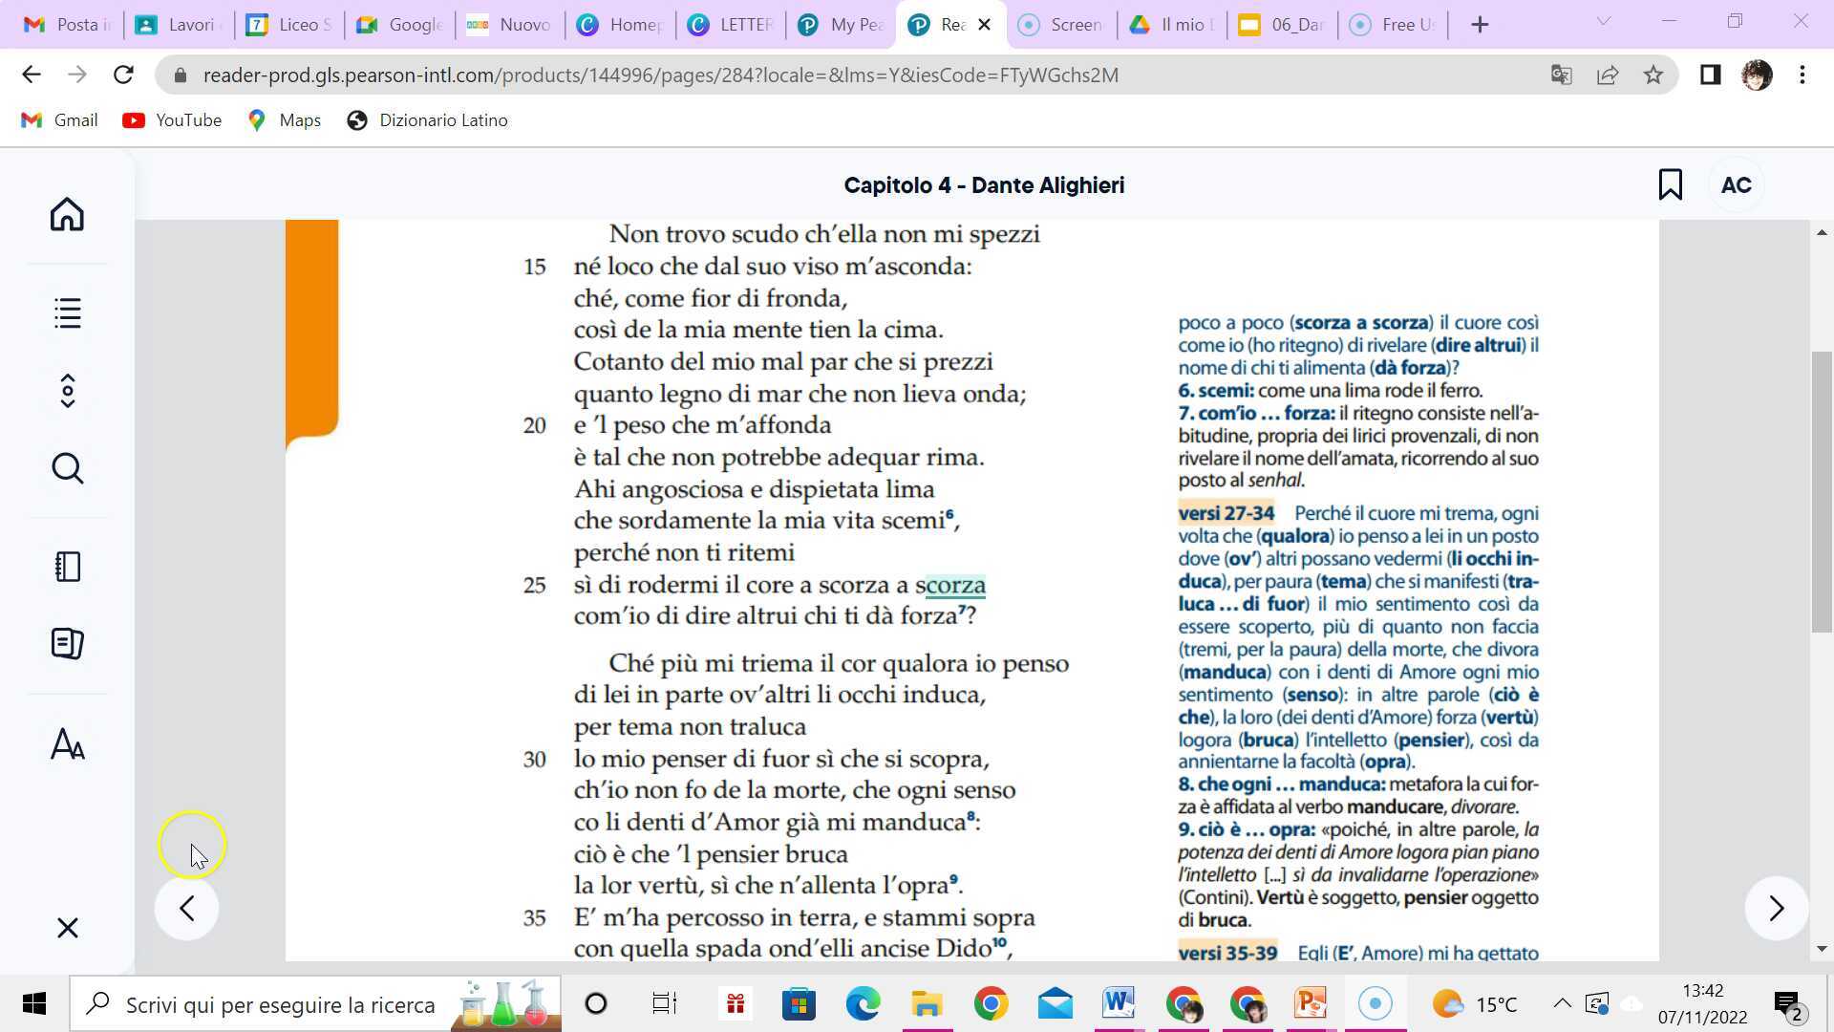Open Microsoft Word from the taskbar
Image resolution: width=1834 pixels, height=1032 pixels.
(1119, 1004)
